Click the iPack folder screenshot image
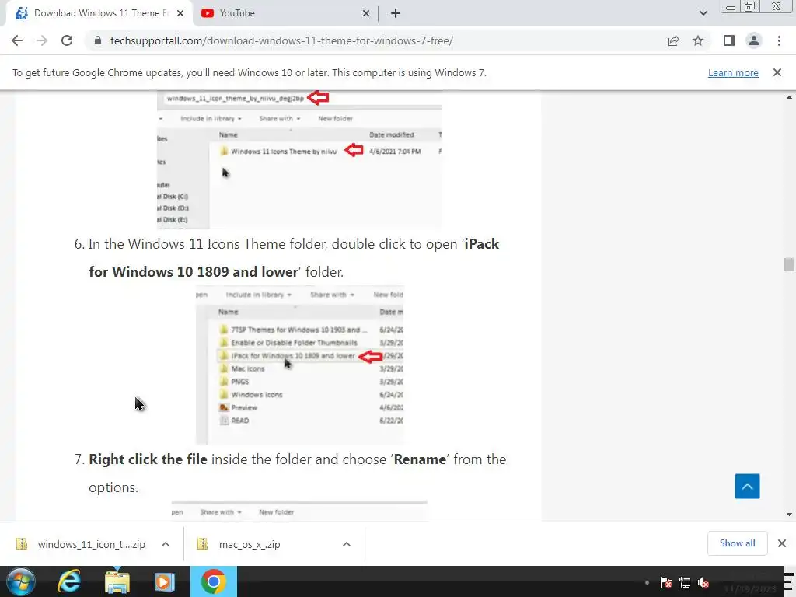 [x=300, y=365]
